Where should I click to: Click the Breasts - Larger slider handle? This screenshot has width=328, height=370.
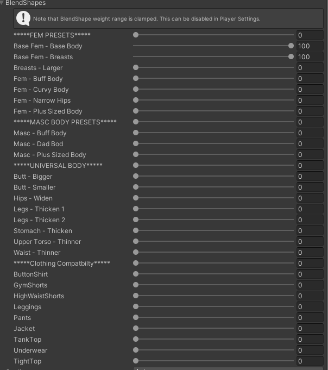coord(136,68)
